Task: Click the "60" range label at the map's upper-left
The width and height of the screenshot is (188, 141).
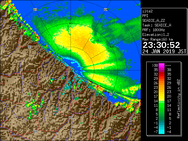Action: 35,9
